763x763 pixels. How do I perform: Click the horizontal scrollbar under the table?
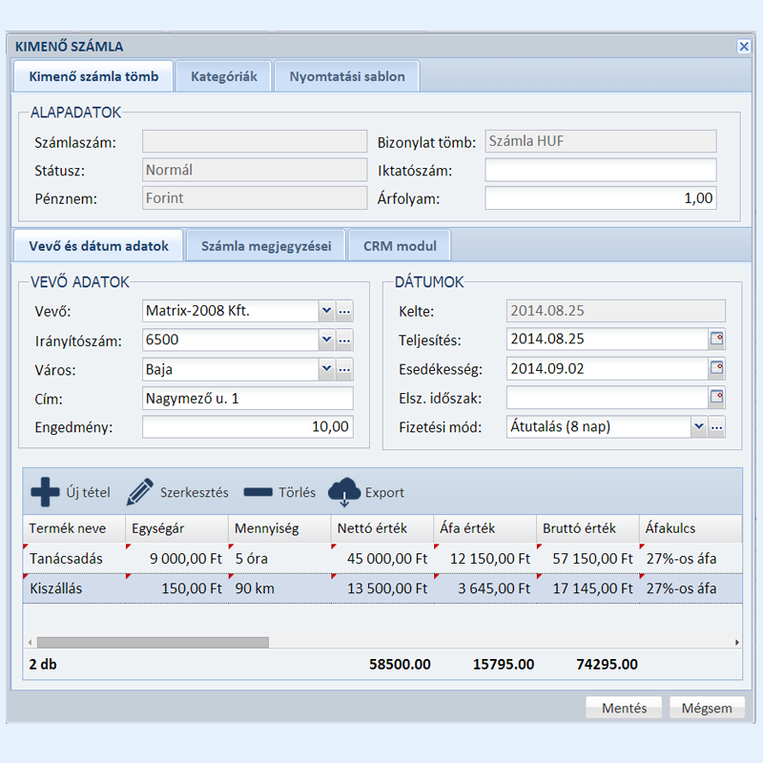(153, 642)
